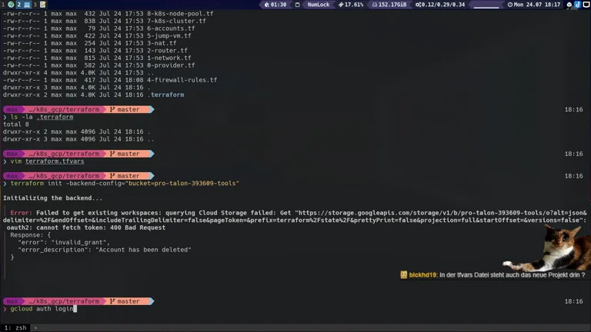
Task: Switch to workspace 1 in the top bar
Action: click(7, 5)
